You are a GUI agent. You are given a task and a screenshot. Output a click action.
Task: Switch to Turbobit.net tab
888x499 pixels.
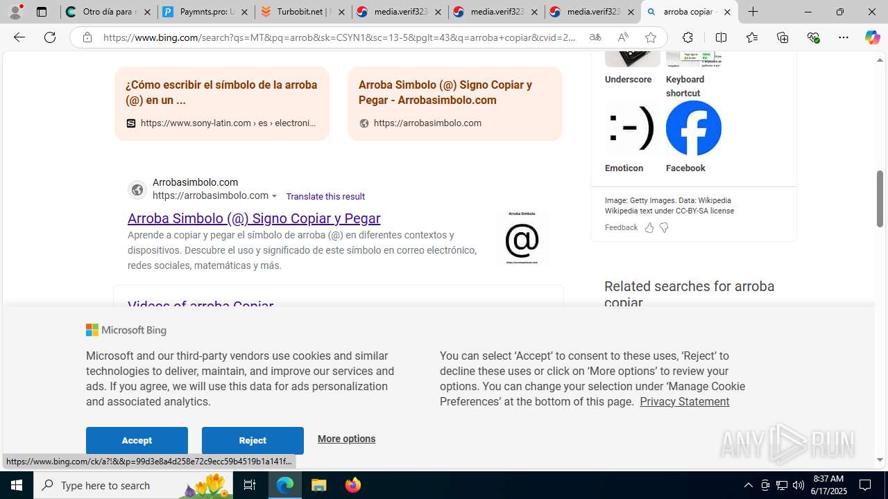[x=303, y=12]
